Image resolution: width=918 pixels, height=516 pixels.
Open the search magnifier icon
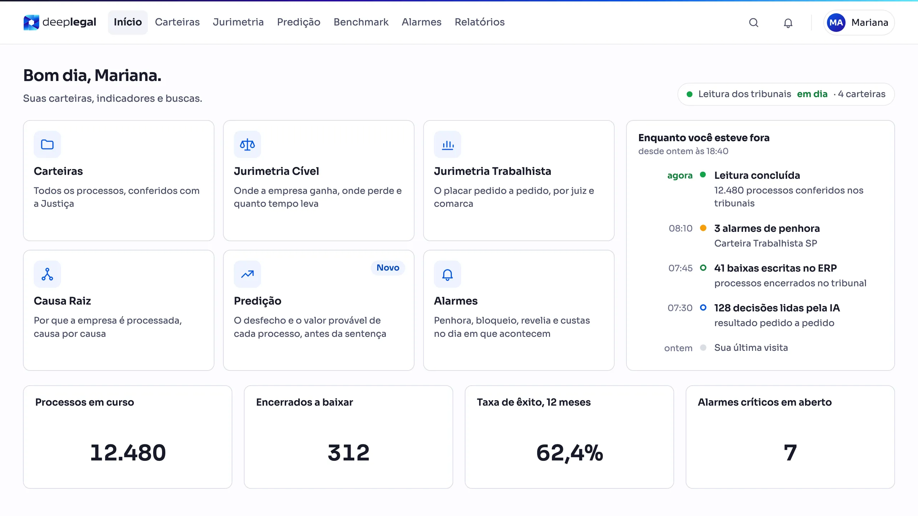pos(754,23)
